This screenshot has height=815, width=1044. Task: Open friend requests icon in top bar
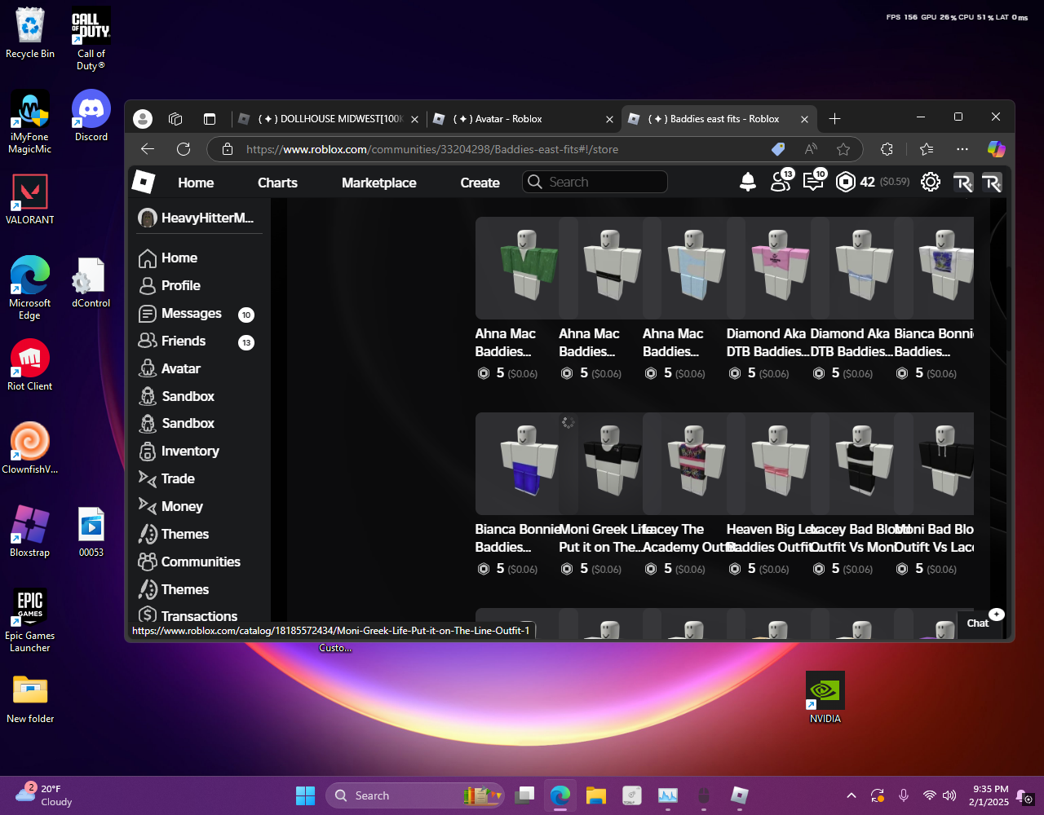(x=781, y=183)
